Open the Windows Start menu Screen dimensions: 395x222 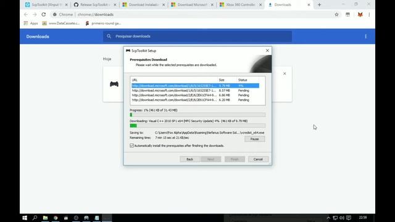coord(25,218)
